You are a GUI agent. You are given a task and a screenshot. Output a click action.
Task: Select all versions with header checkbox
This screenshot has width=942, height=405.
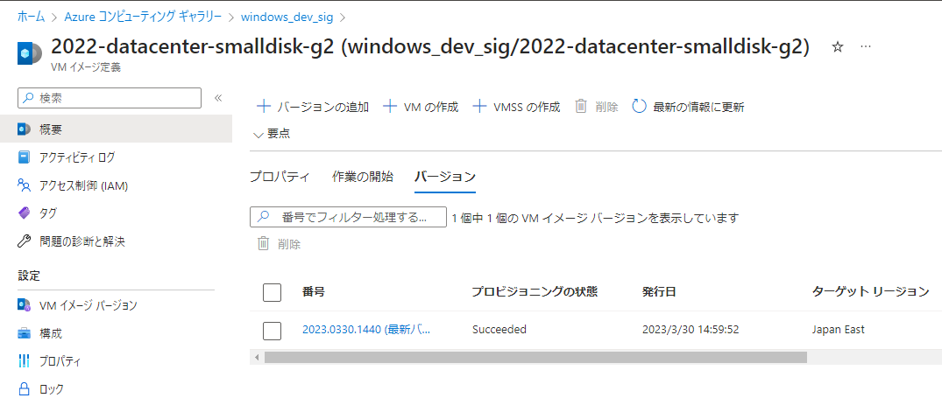[x=273, y=293]
